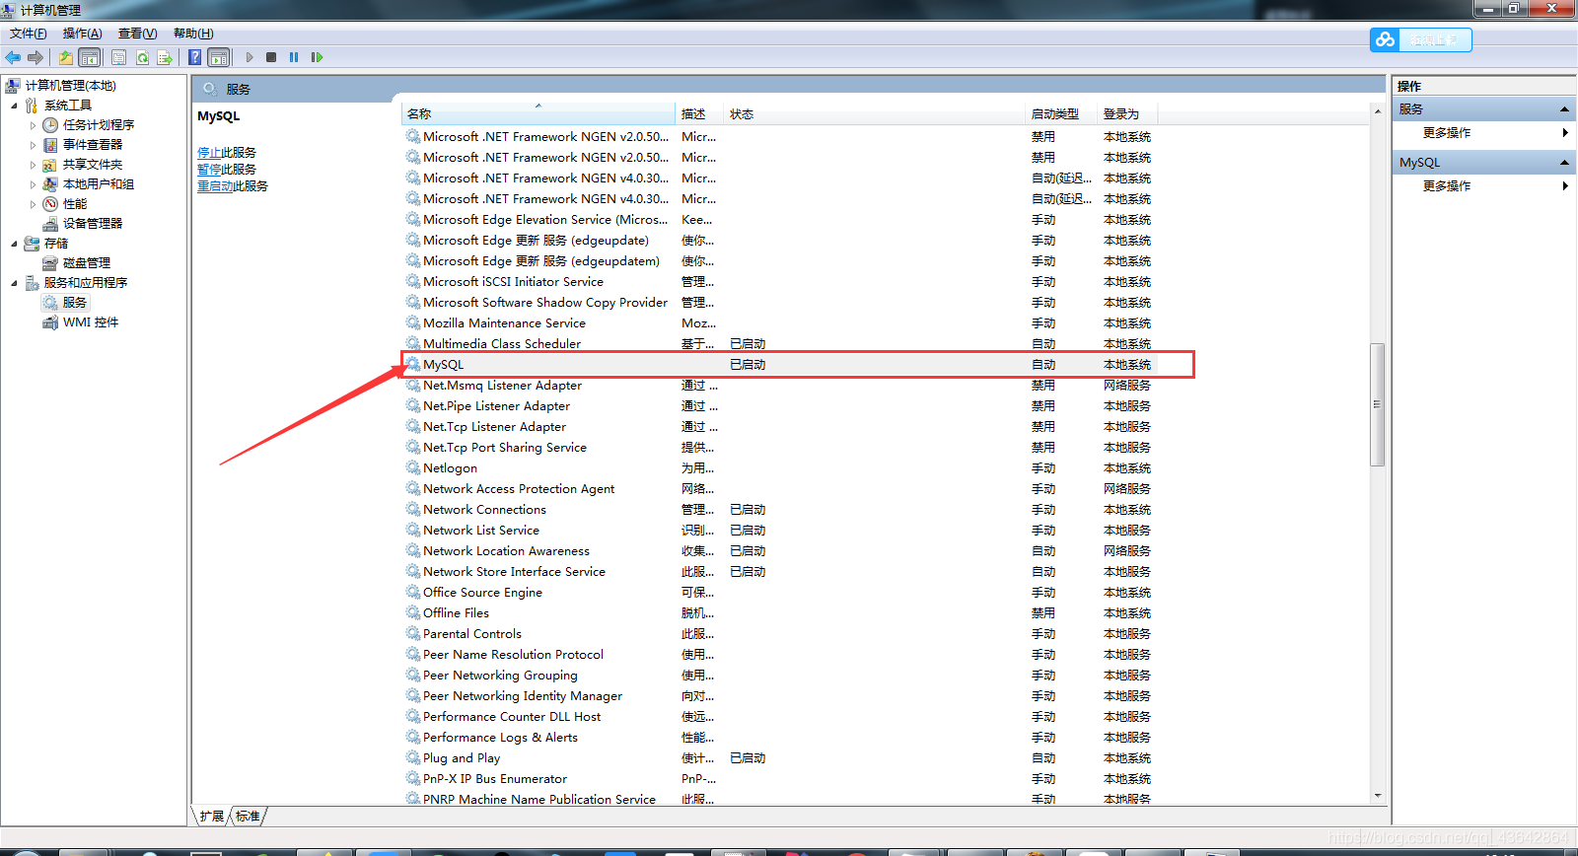
Task: Select 服务 node in the left tree
Action: [x=75, y=303]
